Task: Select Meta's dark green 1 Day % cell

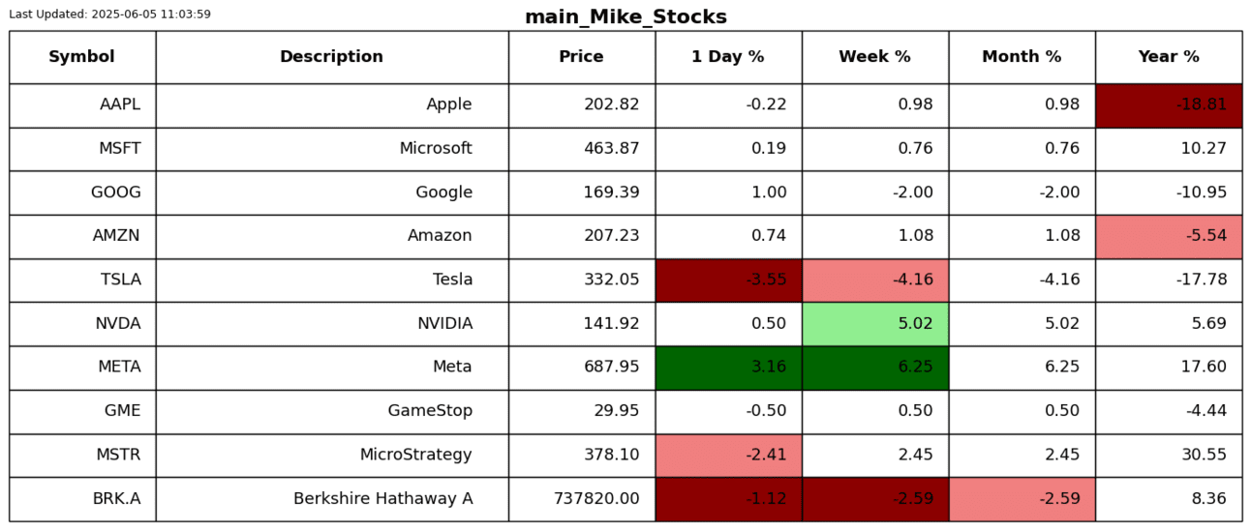Action: coord(728,368)
